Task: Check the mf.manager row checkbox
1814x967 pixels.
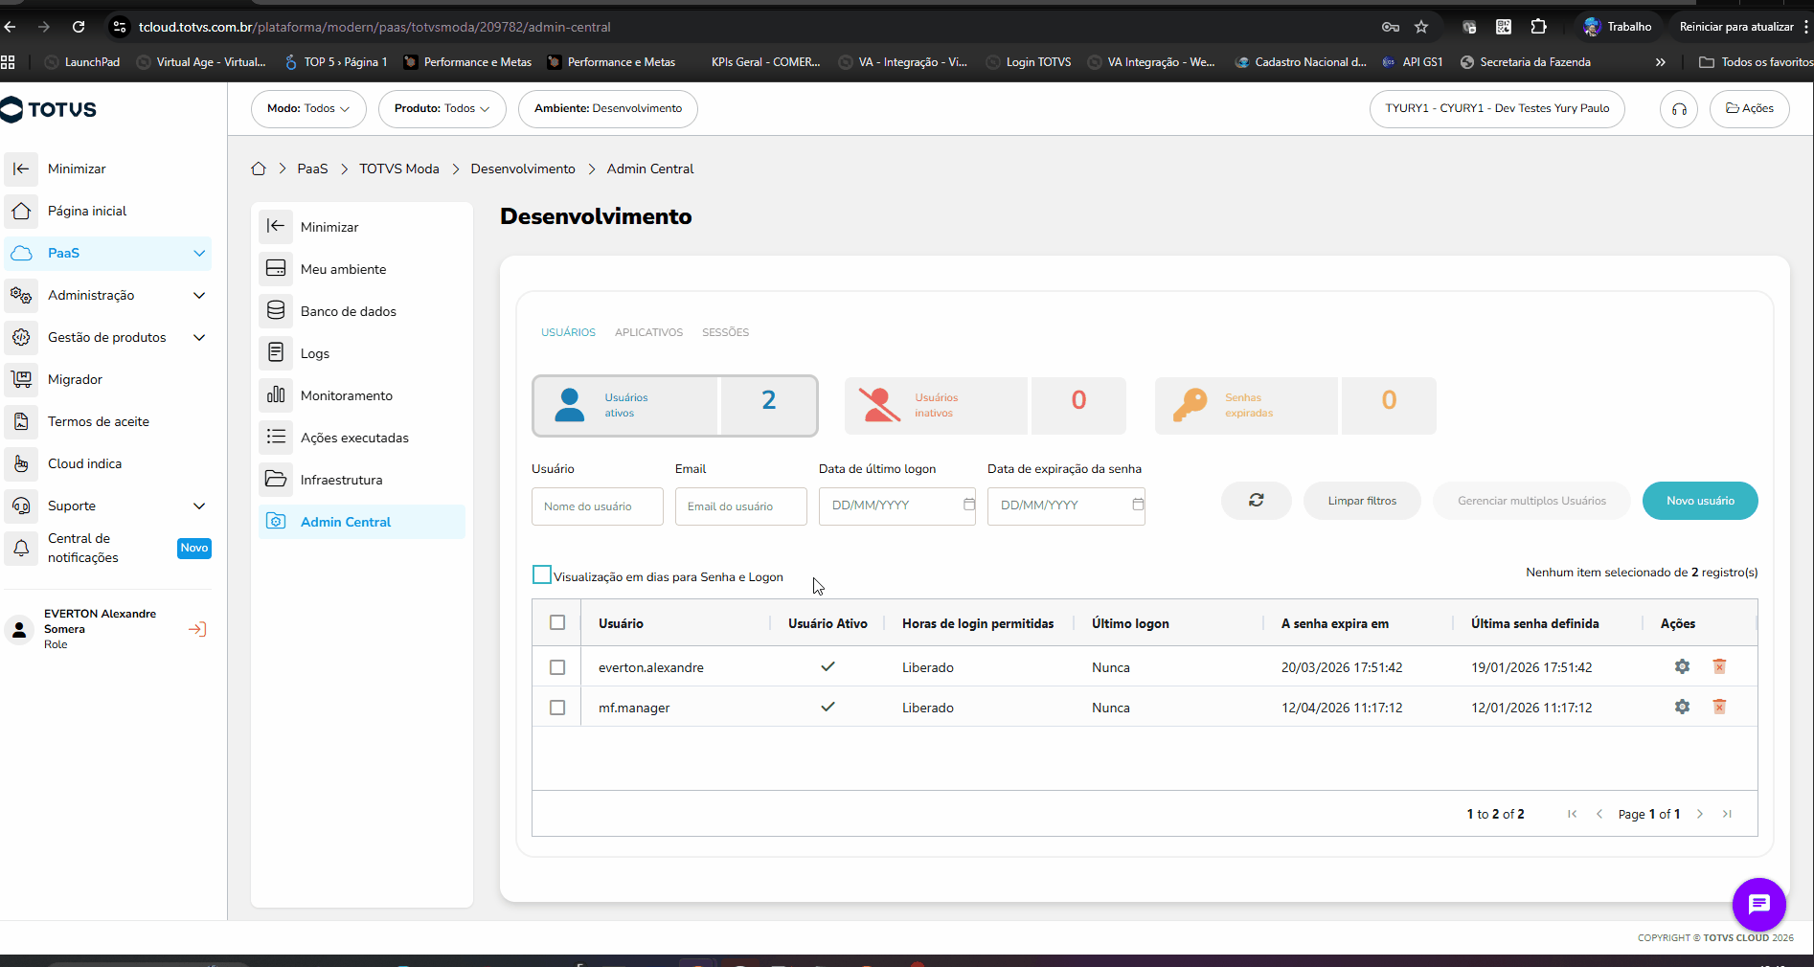Action: [x=557, y=708]
